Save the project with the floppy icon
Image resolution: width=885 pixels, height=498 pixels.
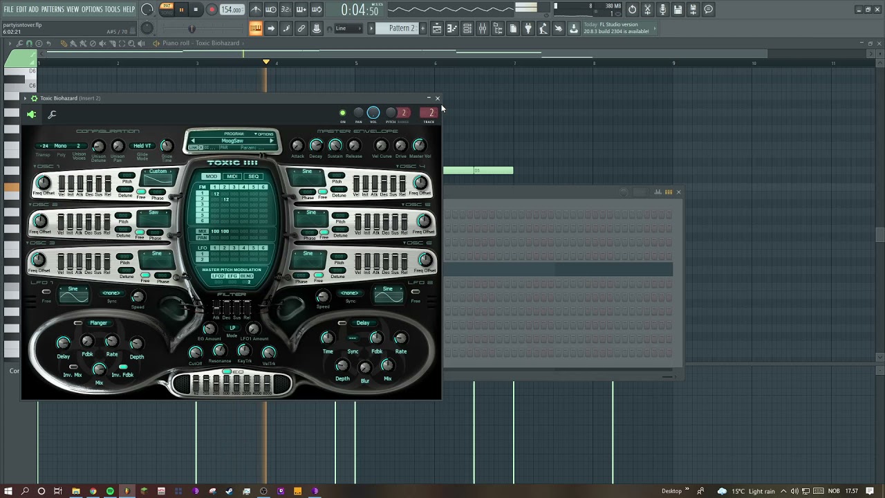click(678, 10)
